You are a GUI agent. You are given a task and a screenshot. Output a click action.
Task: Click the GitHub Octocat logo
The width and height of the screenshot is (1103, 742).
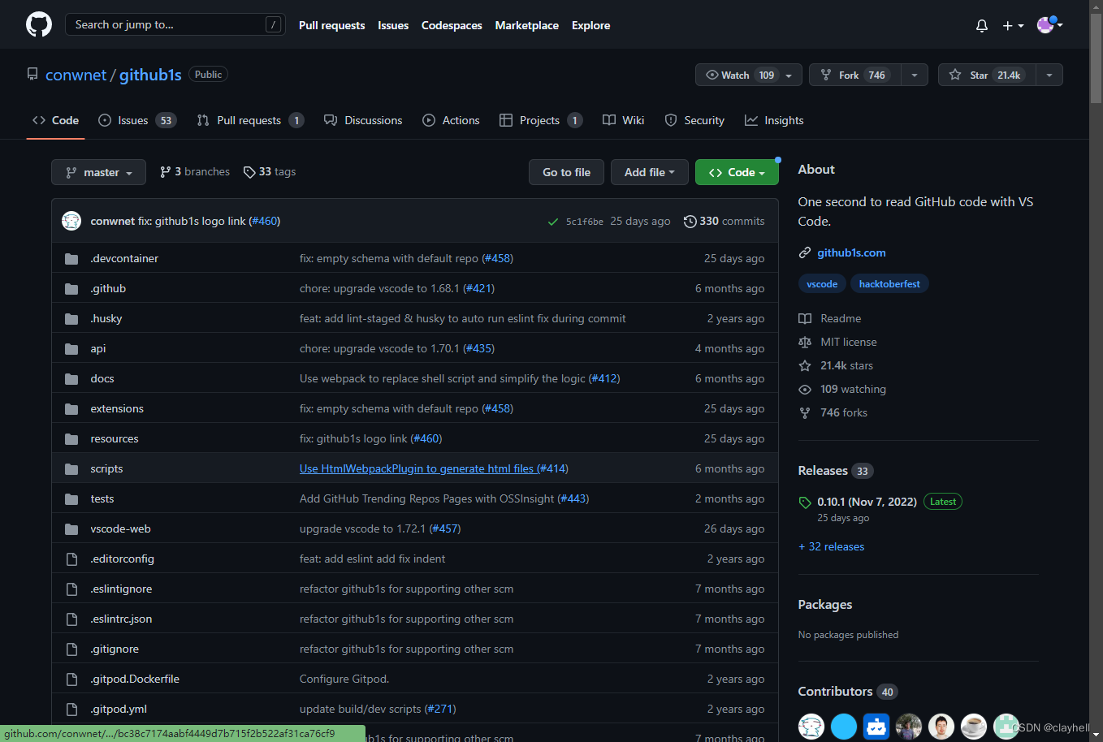[x=39, y=24]
